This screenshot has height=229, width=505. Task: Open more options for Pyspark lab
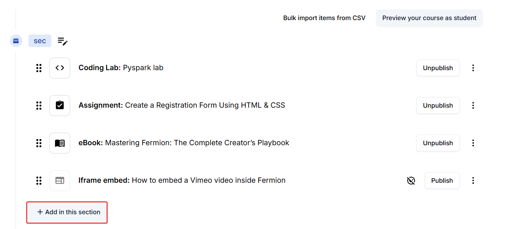pyautogui.click(x=473, y=68)
